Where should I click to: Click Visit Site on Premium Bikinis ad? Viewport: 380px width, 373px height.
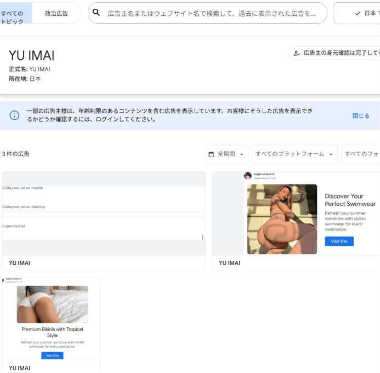(52, 355)
